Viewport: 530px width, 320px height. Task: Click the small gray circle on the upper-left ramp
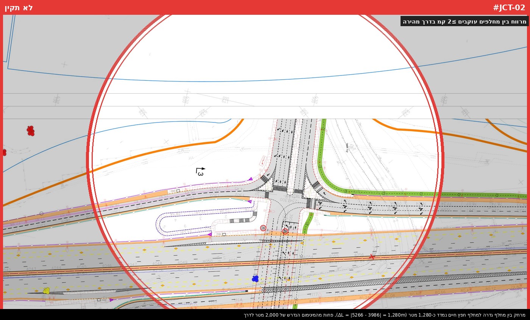(41, 213)
